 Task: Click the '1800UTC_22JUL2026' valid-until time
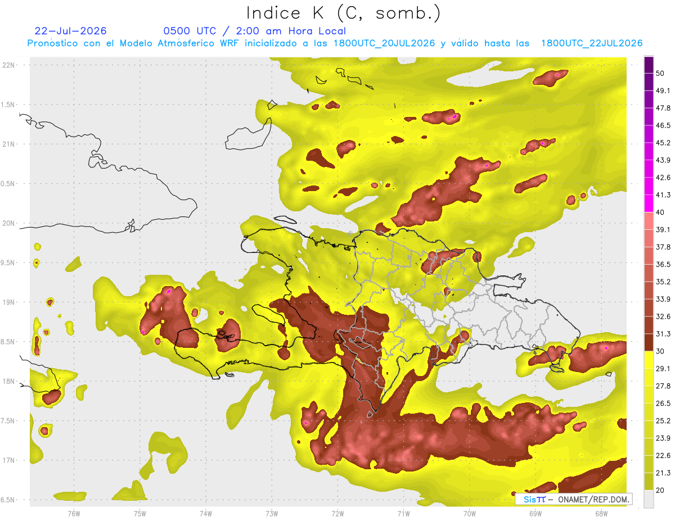pos(592,43)
